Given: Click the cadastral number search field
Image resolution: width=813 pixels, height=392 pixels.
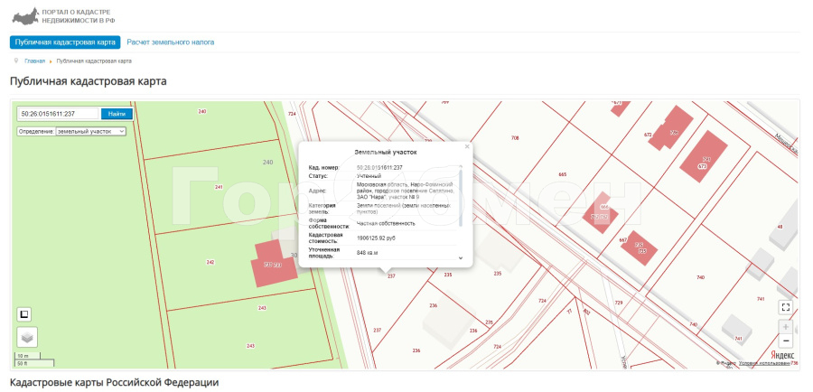Looking at the screenshot, I should tap(58, 114).
